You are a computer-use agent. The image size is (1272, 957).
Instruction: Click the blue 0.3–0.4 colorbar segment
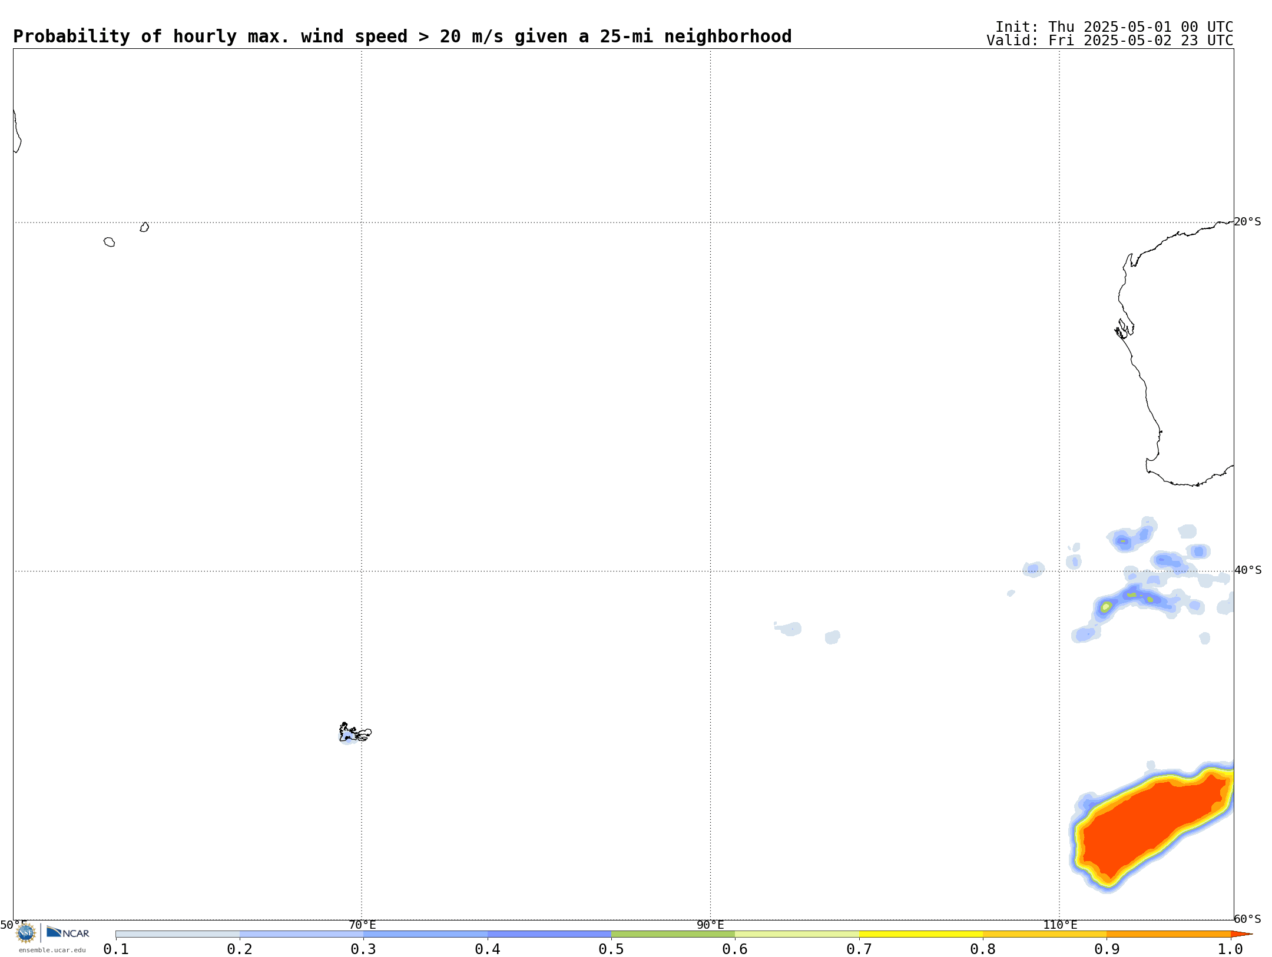pos(426,934)
